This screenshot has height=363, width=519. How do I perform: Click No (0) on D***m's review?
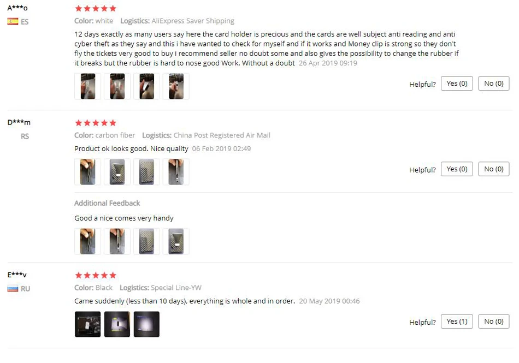coord(493,169)
